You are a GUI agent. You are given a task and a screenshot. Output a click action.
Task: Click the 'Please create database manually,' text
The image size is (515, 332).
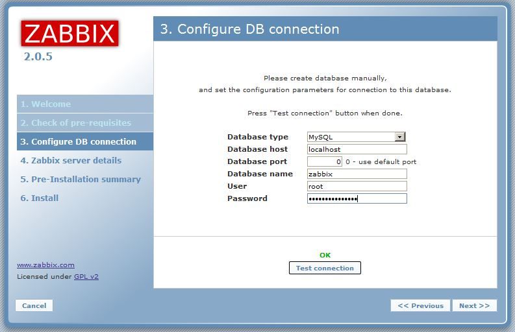point(325,78)
